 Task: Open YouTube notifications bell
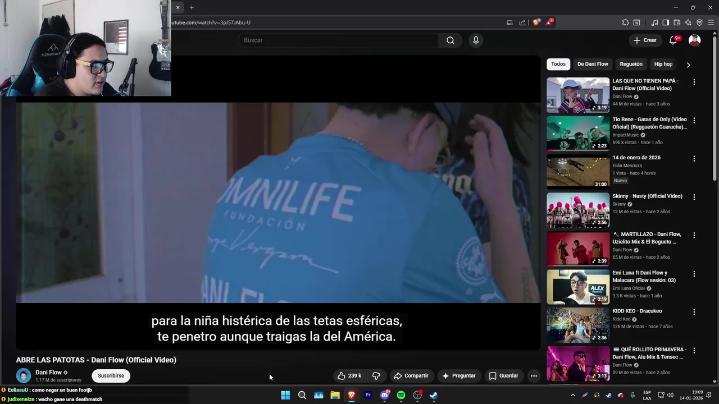point(673,40)
